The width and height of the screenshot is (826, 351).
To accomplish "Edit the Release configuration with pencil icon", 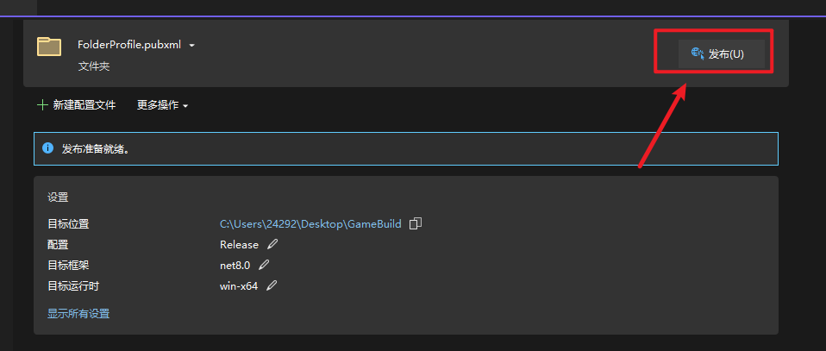I will tap(272, 244).
